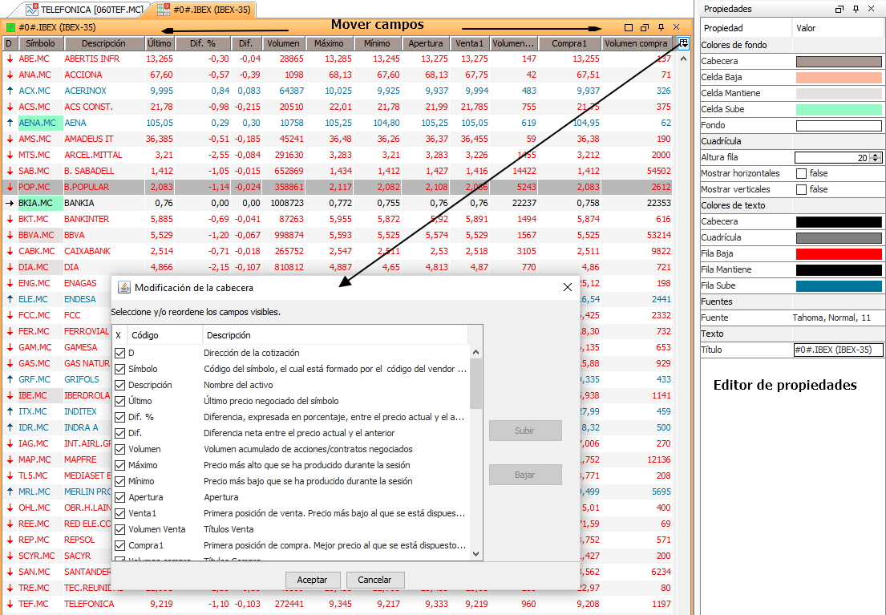This screenshot has width=886, height=615.
Task: Sort by the Volumen column header
Action: 283,43
